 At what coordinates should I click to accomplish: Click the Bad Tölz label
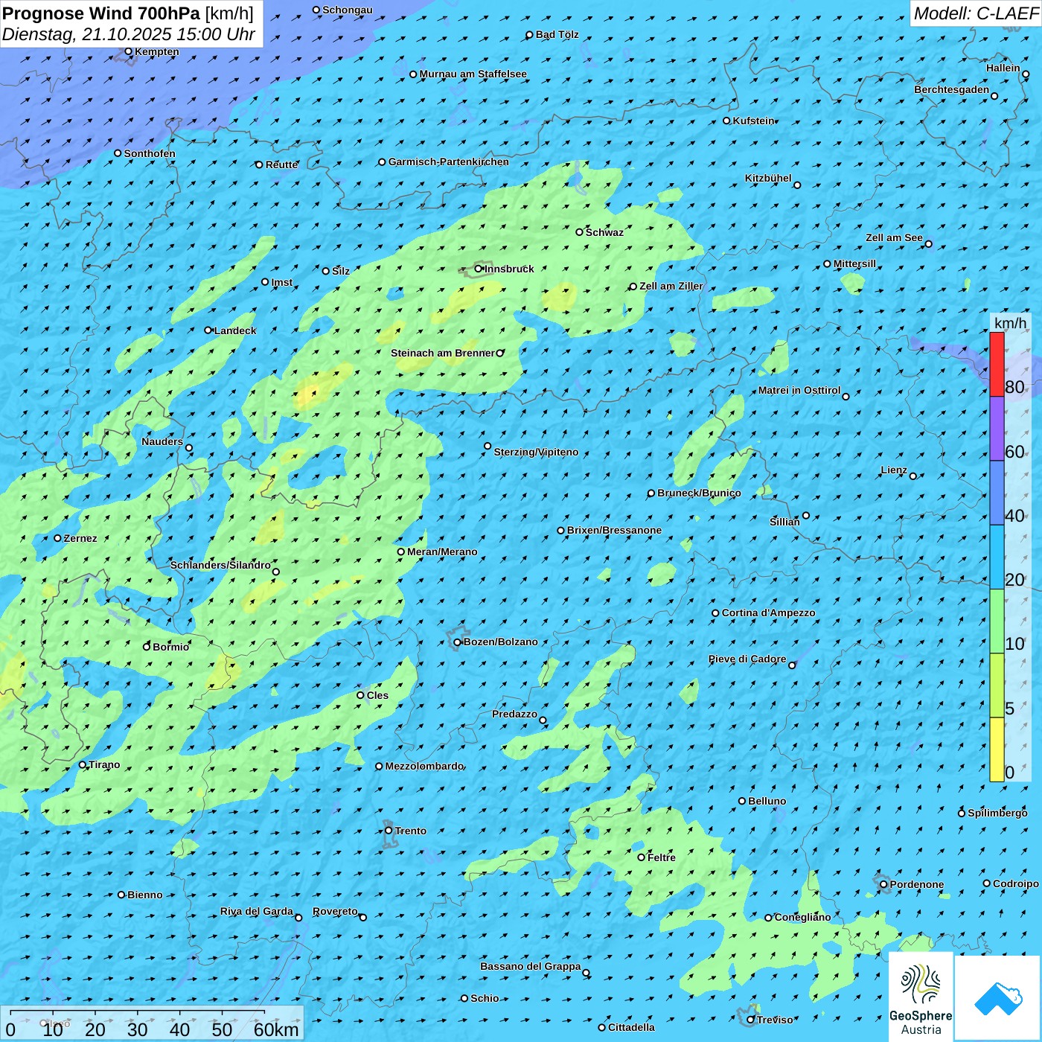[x=557, y=34]
